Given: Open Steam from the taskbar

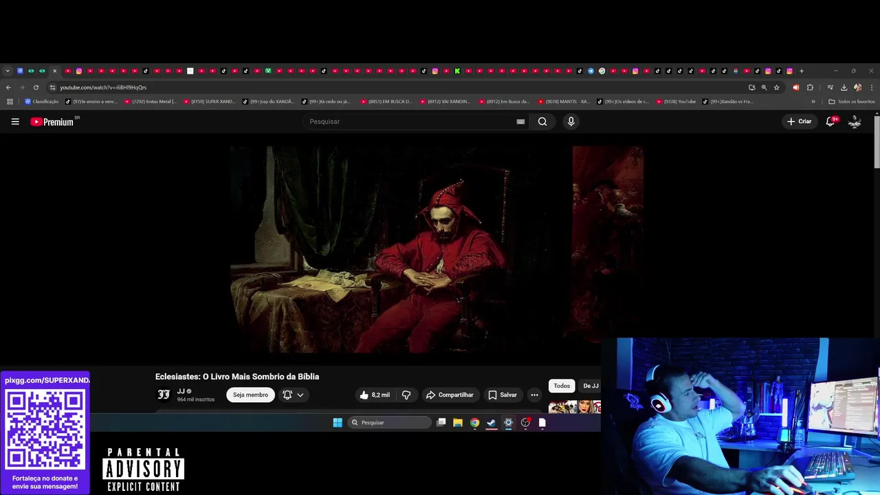Looking at the screenshot, I should pyautogui.click(x=492, y=423).
